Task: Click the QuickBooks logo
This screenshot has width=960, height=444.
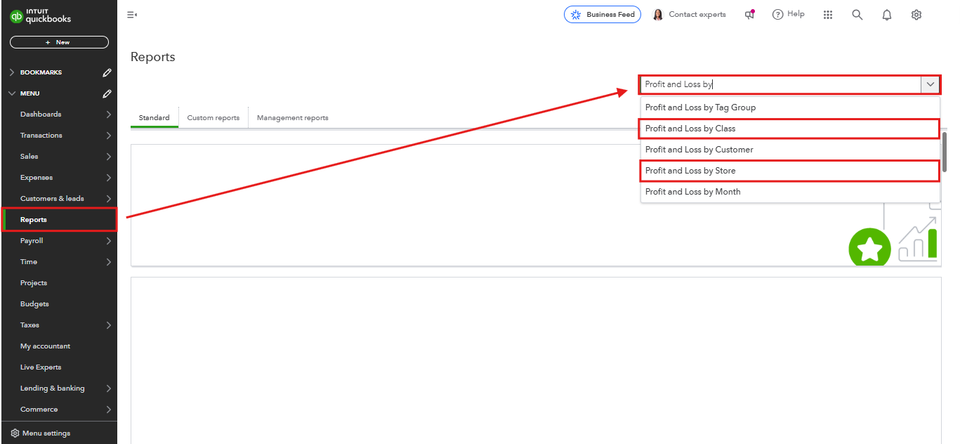Action: click(40, 16)
